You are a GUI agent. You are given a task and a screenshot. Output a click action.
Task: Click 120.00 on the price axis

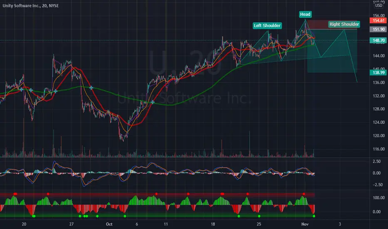(x=378, y=136)
